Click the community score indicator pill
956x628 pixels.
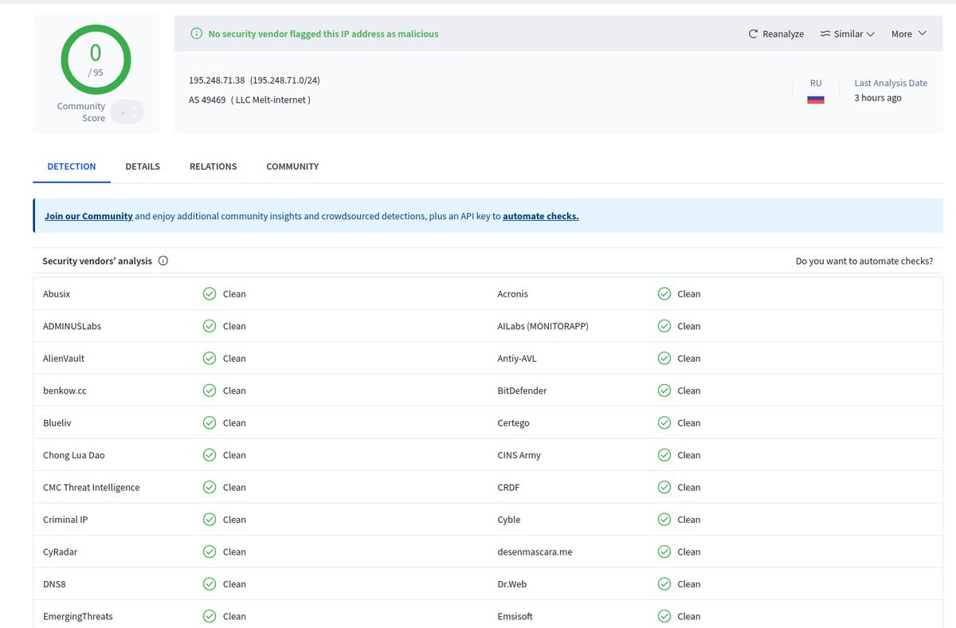point(127,112)
